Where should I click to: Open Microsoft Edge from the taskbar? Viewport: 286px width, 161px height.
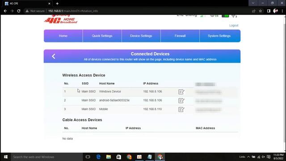click(x=98, y=157)
